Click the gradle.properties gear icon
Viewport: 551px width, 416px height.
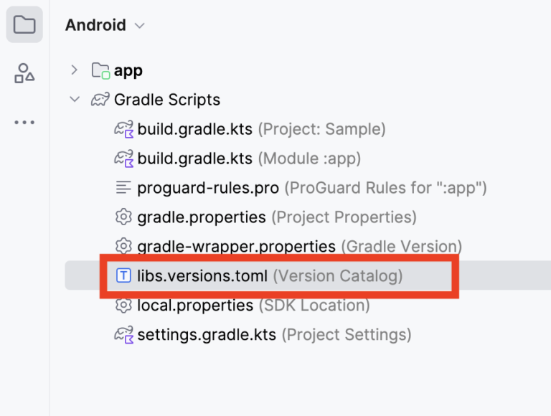click(x=124, y=217)
